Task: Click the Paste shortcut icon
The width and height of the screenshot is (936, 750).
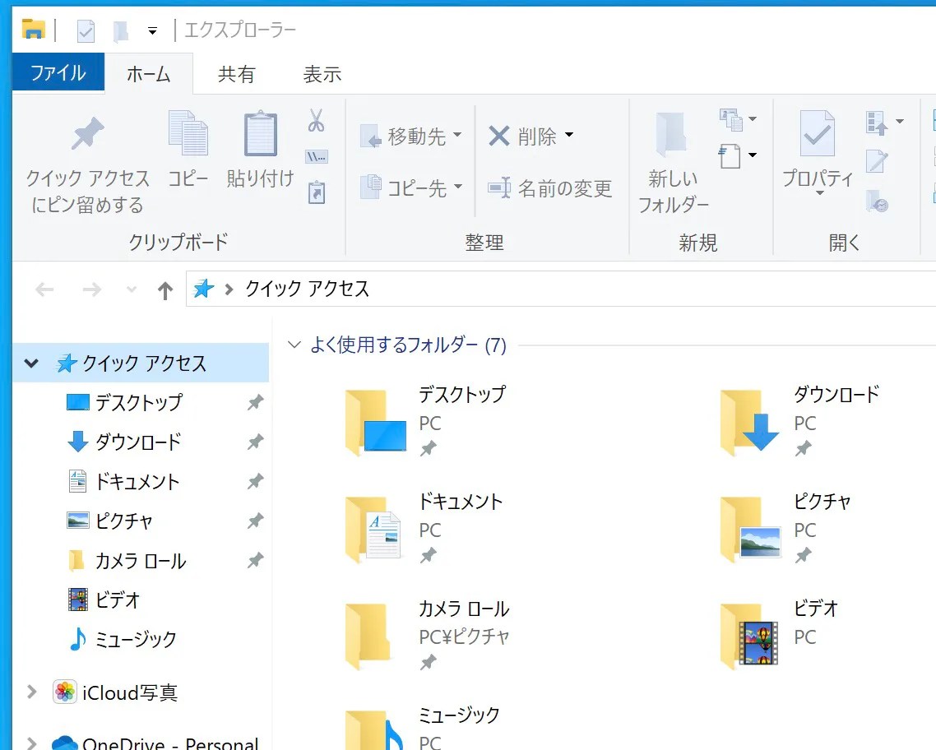Action: tap(317, 192)
